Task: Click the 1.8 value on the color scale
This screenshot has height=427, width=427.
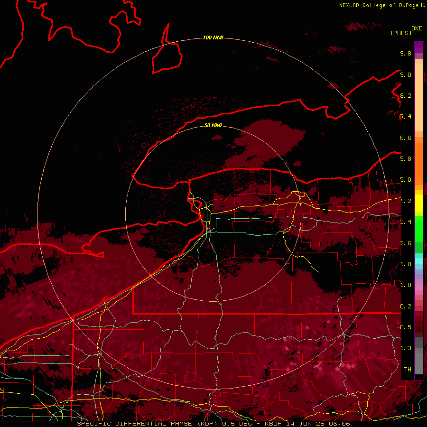Action: point(406,264)
